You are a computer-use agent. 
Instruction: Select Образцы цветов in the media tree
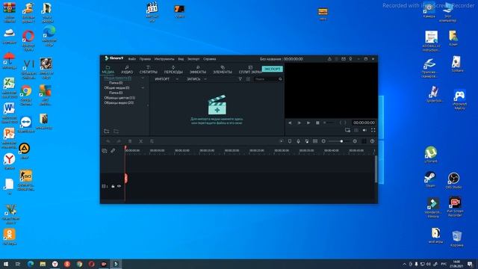coord(119,98)
